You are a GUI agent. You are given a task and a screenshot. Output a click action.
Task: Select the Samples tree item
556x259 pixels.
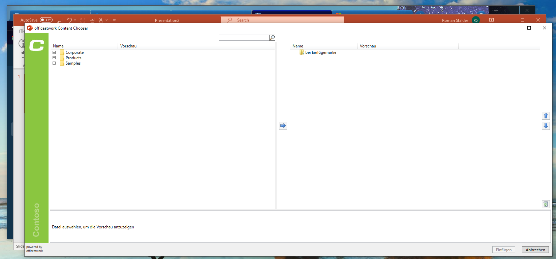(x=73, y=63)
